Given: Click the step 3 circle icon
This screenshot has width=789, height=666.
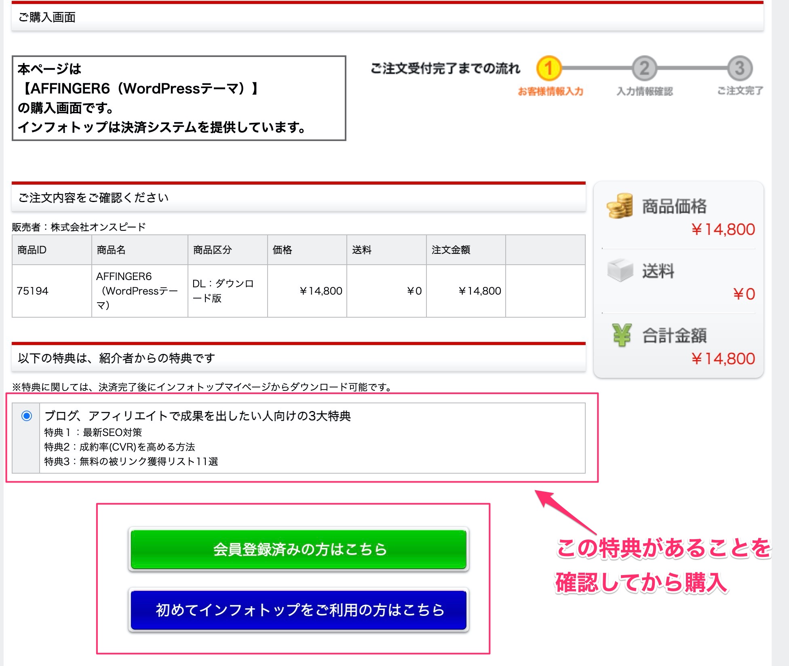Looking at the screenshot, I should (740, 68).
